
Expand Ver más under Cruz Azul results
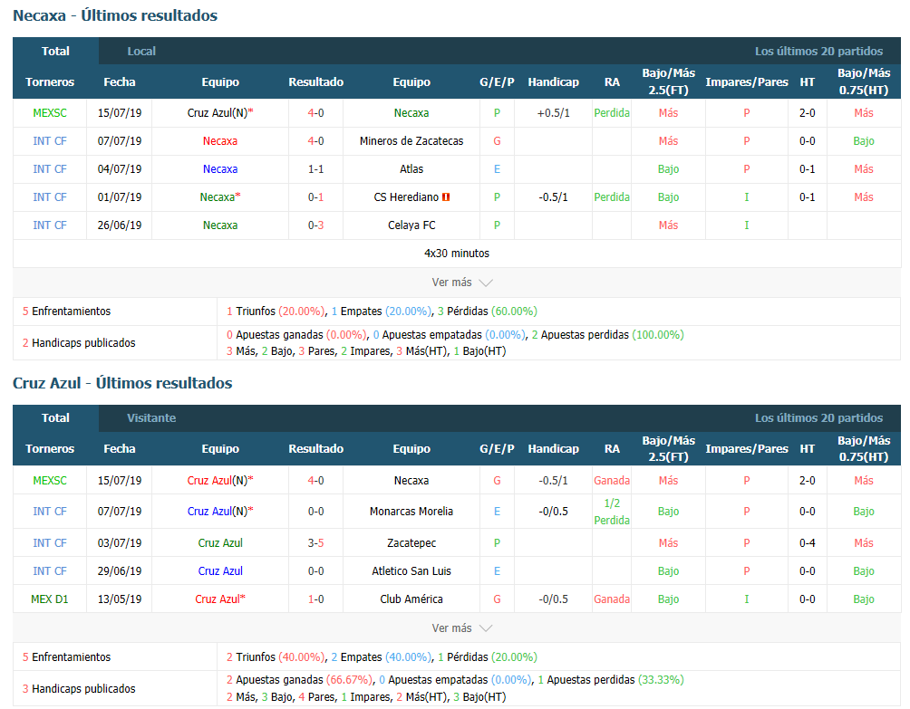click(x=462, y=628)
